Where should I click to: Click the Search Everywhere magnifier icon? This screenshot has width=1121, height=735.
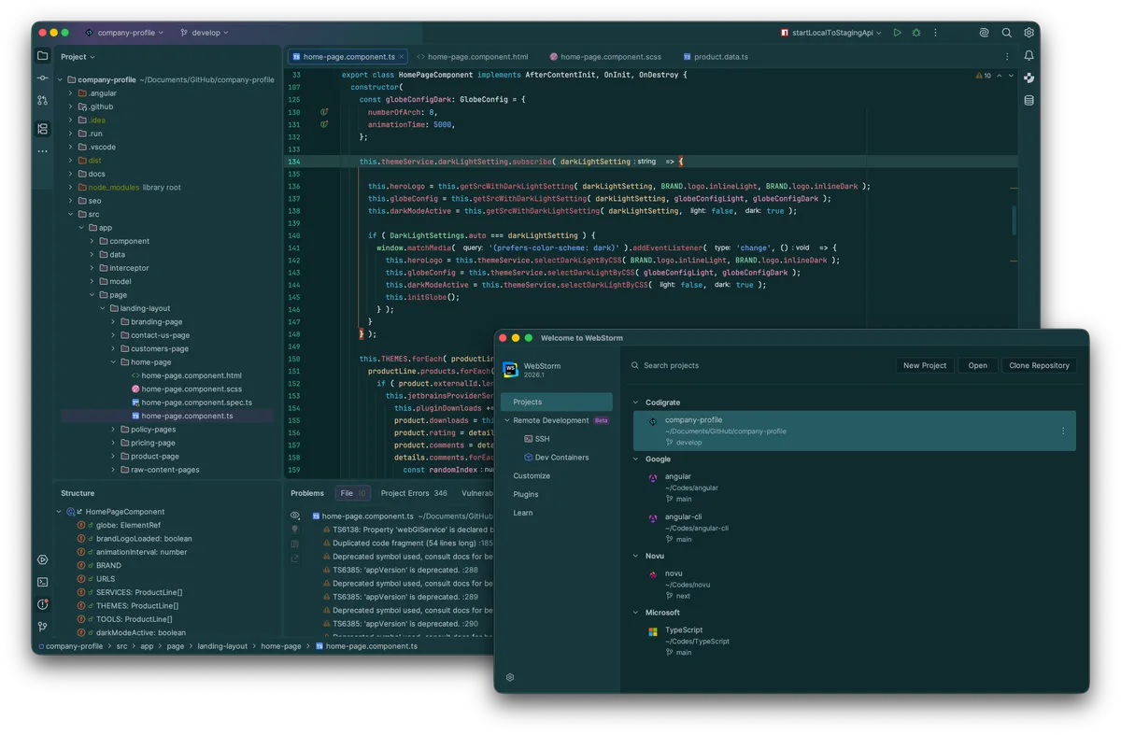coord(1006,33)
